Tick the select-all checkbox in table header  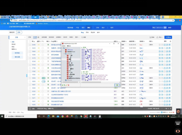point(30,42)
